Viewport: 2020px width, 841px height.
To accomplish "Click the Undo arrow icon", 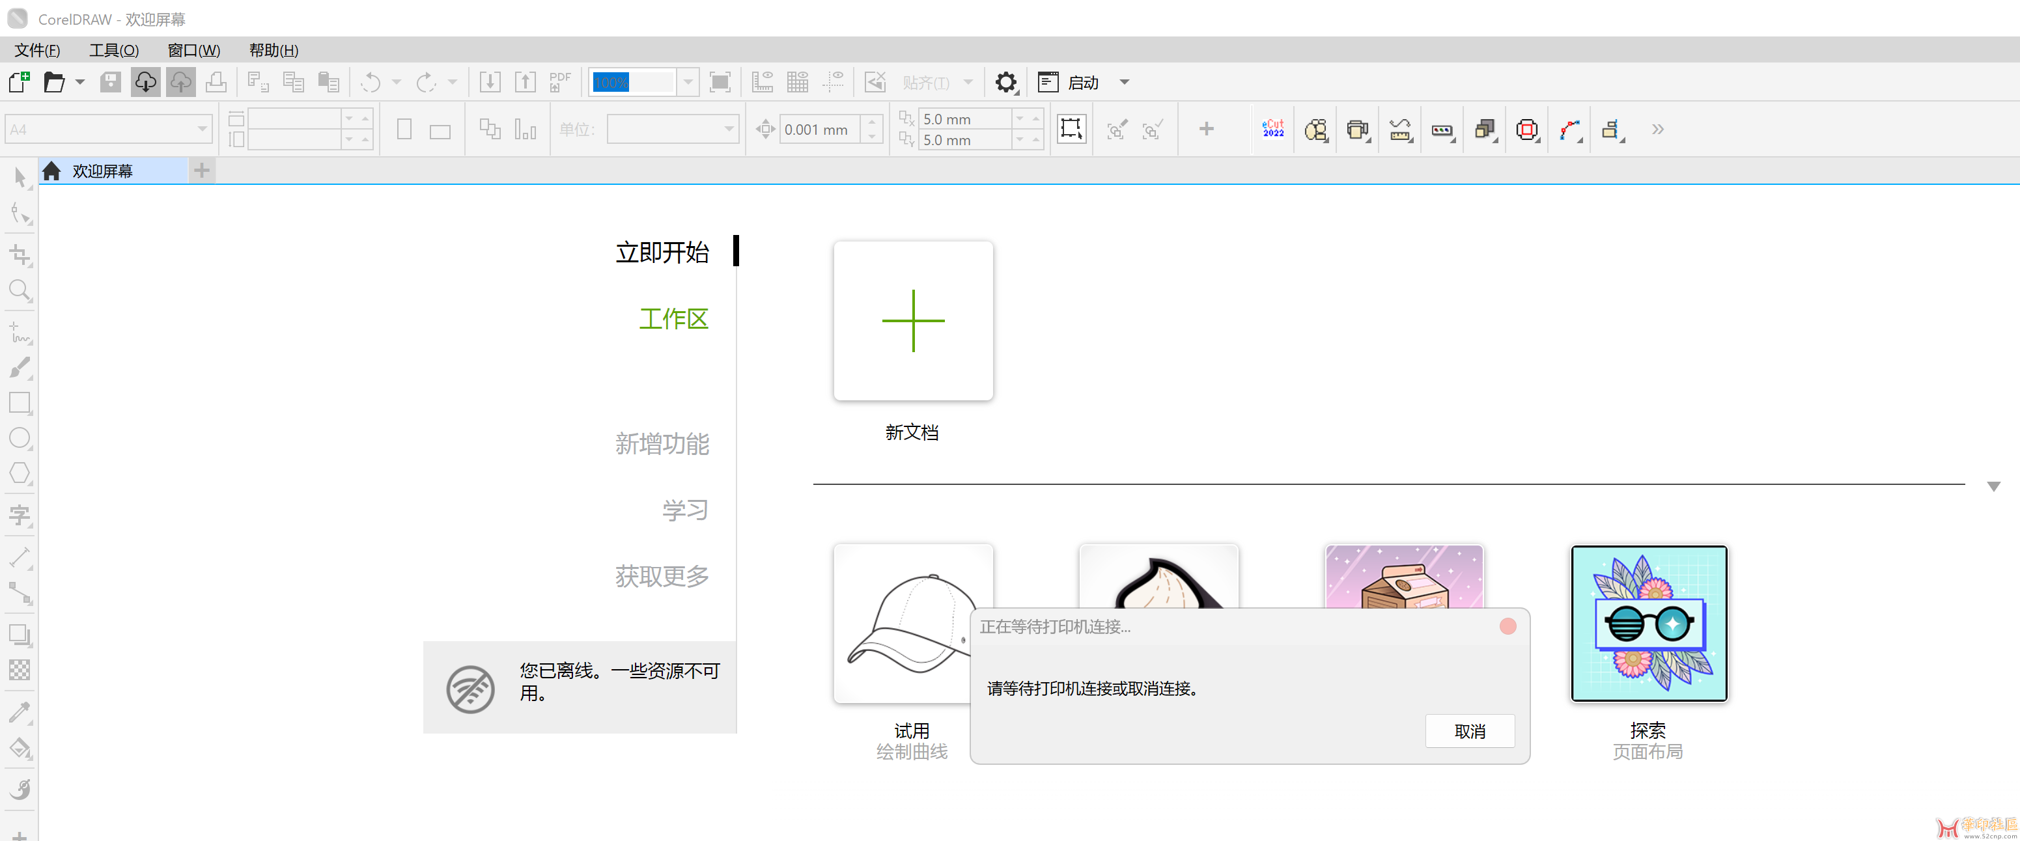I will (x=370, y=81).
